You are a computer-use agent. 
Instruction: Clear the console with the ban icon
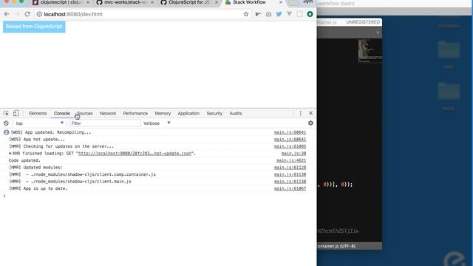[6, 123]
